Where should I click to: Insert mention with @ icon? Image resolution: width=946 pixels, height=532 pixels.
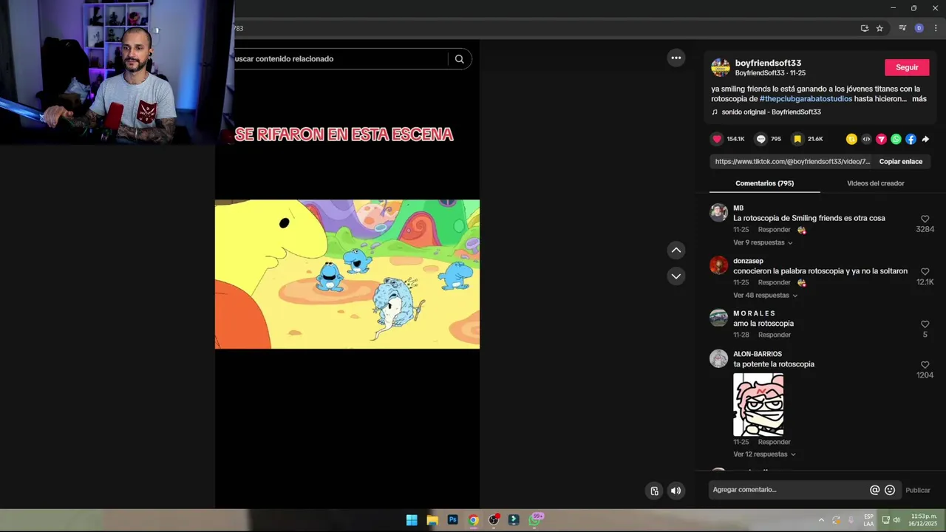[875, 490]
